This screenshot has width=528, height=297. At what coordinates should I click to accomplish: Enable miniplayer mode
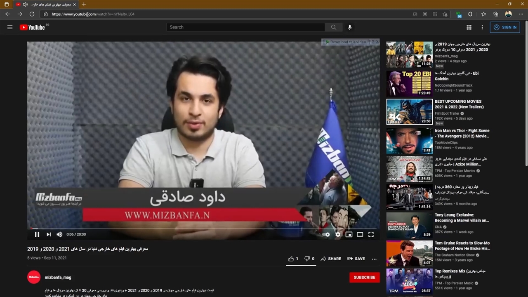[349, 234]
